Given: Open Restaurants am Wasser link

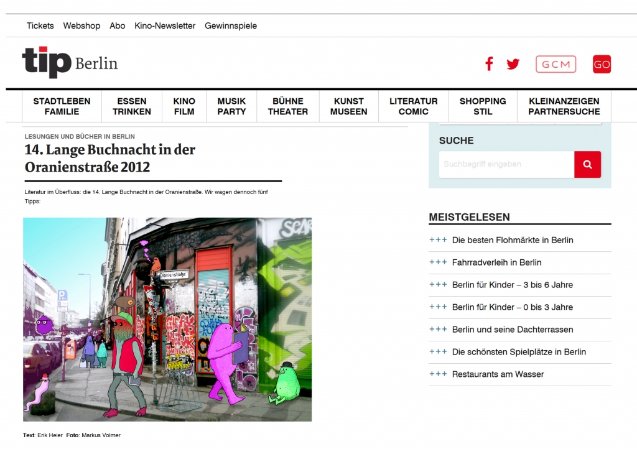Looking at the screenshot, I should pyautogui.click(x=498, y=374).
